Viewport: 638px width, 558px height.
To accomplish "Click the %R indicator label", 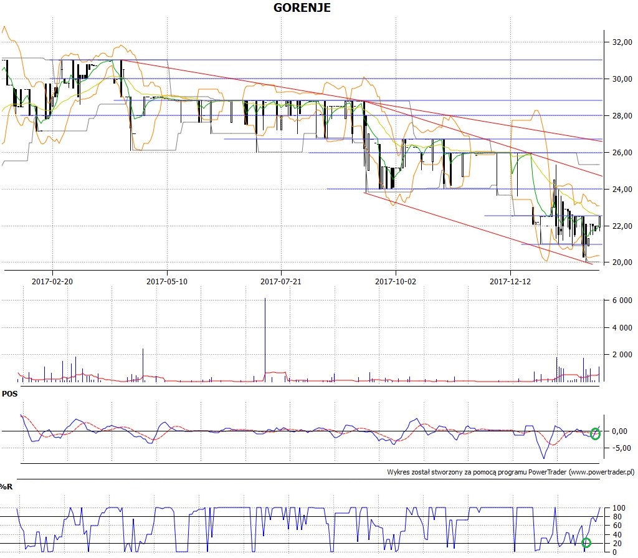I will point(6,487).
